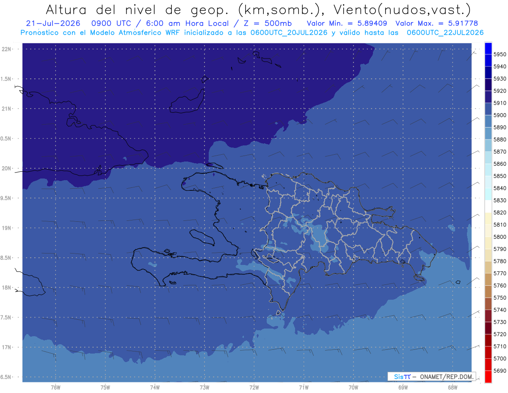Viewport: 508px width, 393px height.
Task: Click the 19N latitude axis label
Action: (7, 228)
